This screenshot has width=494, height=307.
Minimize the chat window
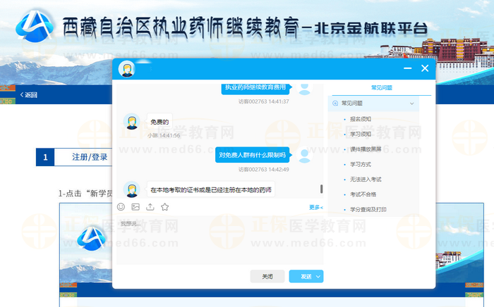(407, 69)
